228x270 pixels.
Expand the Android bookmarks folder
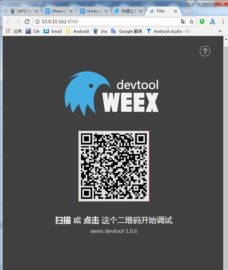[x=77, y=31]
